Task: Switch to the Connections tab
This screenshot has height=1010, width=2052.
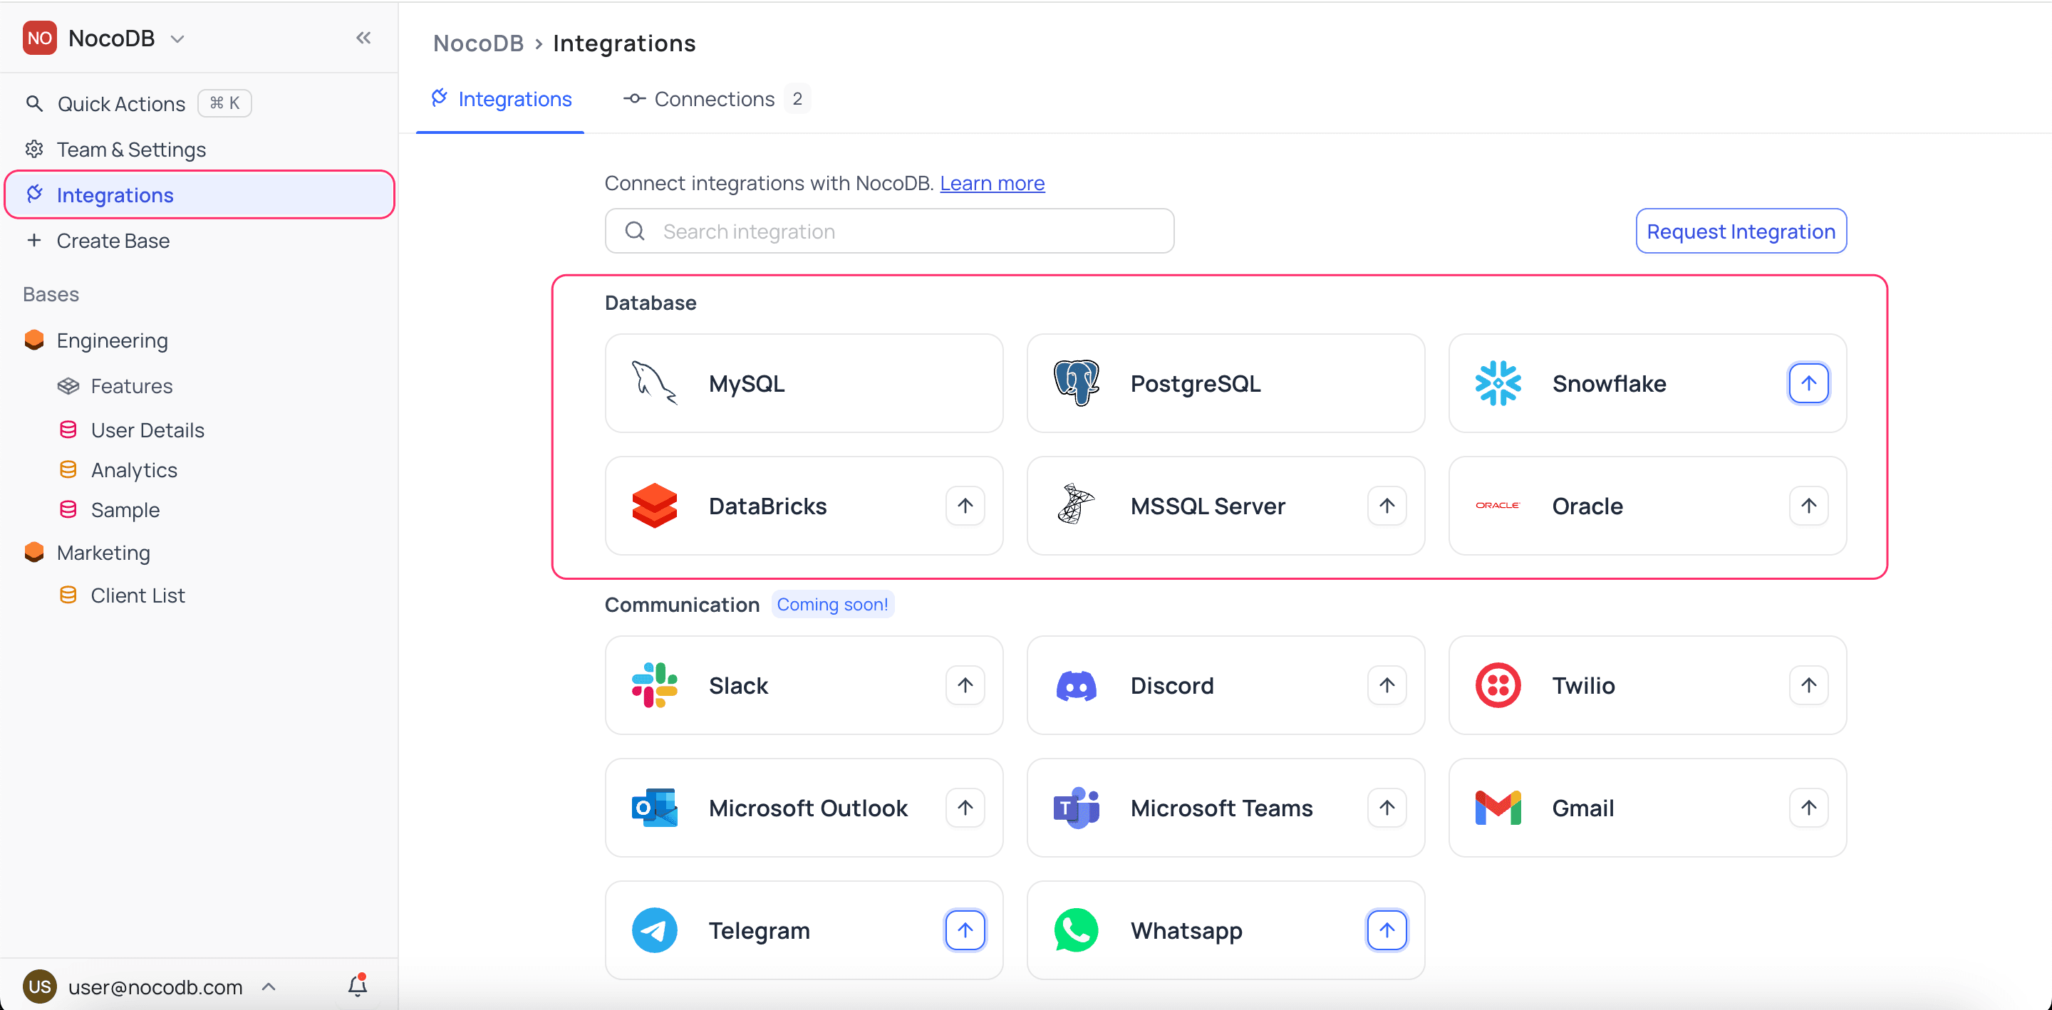Action: pos(714,99)
